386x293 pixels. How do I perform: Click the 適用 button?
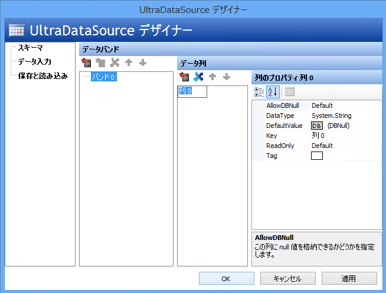tap(349, 278)
